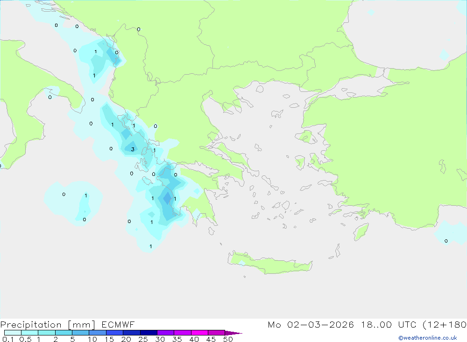Click the legend label '10'
This screenshot has height=342, width=467.
tap(92, 339)
